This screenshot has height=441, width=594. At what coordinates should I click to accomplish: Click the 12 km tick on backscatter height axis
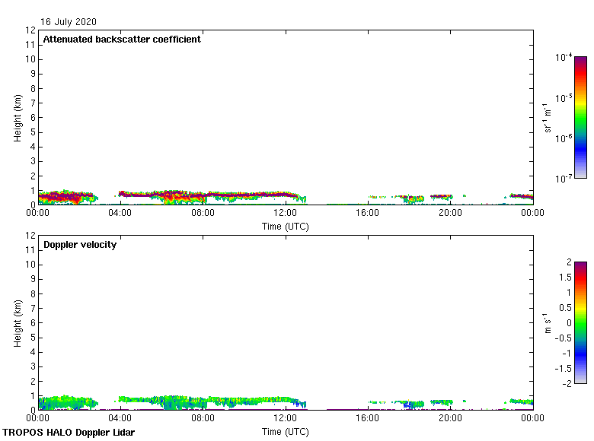30,30
